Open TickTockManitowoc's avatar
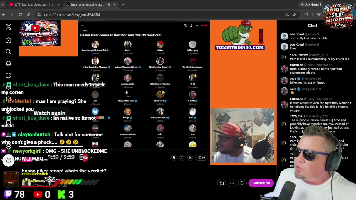Image resolution: width=356 pixels, height=200 pixels. click(192, 61)
